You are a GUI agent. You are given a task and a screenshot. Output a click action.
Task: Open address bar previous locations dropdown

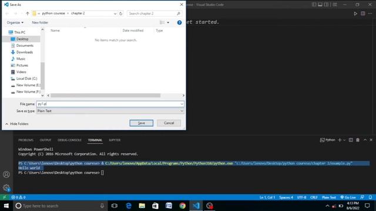(115, 13)
